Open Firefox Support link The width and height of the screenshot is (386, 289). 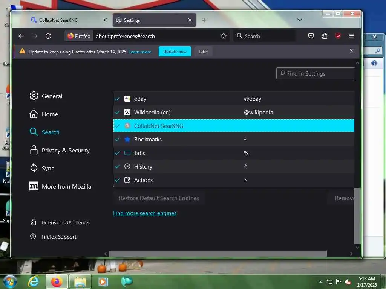click(54, 237)
